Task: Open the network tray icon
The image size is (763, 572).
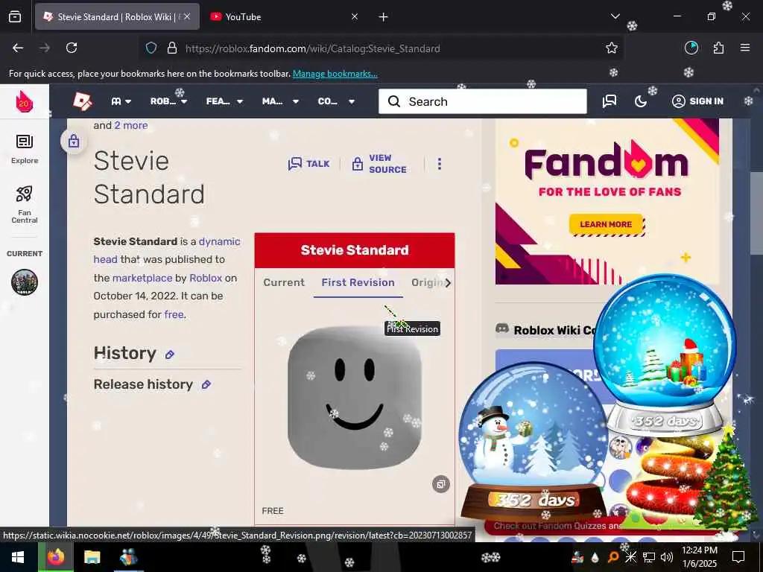Action: pyautogui.click(x=648, y=557)
